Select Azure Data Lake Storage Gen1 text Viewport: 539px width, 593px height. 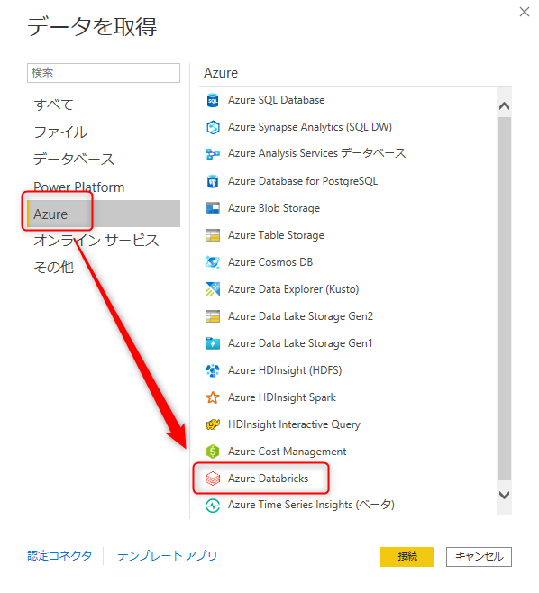pos(300,343)
